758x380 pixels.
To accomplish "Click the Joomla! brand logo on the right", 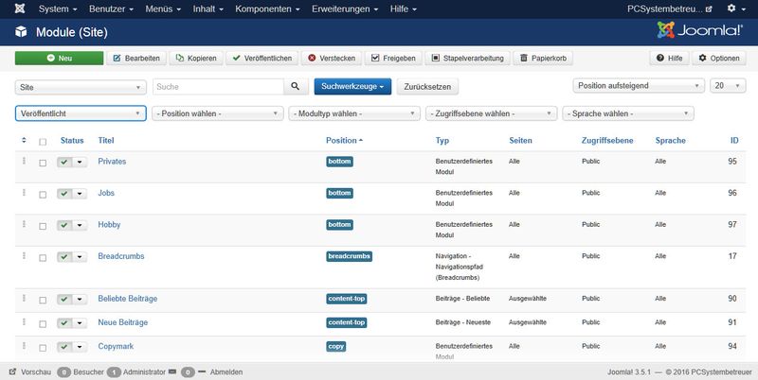I will (699, 30).
